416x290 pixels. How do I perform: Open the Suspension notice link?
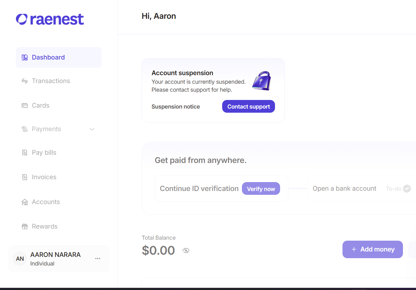coord(176,107)
